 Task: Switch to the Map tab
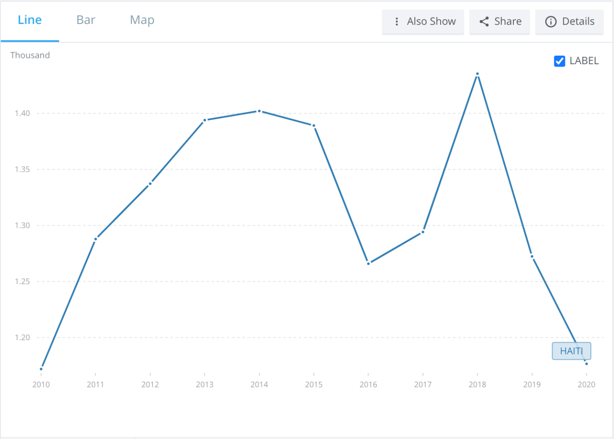(142, 20)
